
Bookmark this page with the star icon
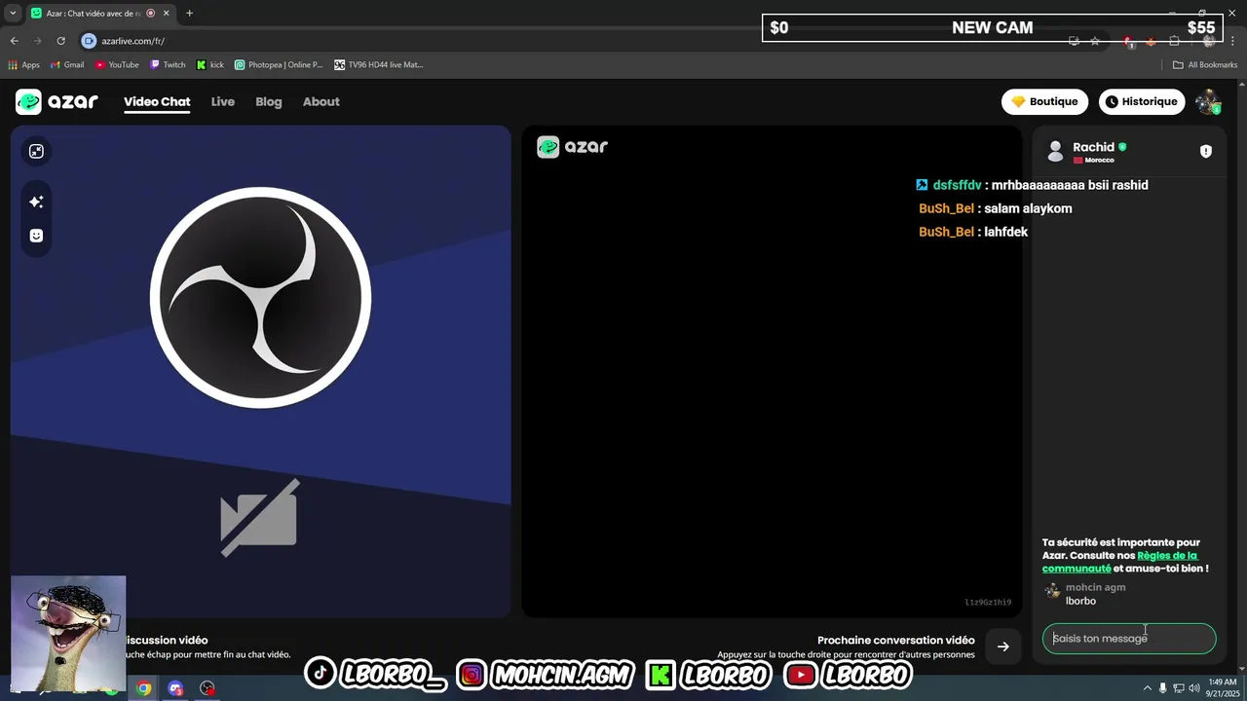pos(1095,41)
